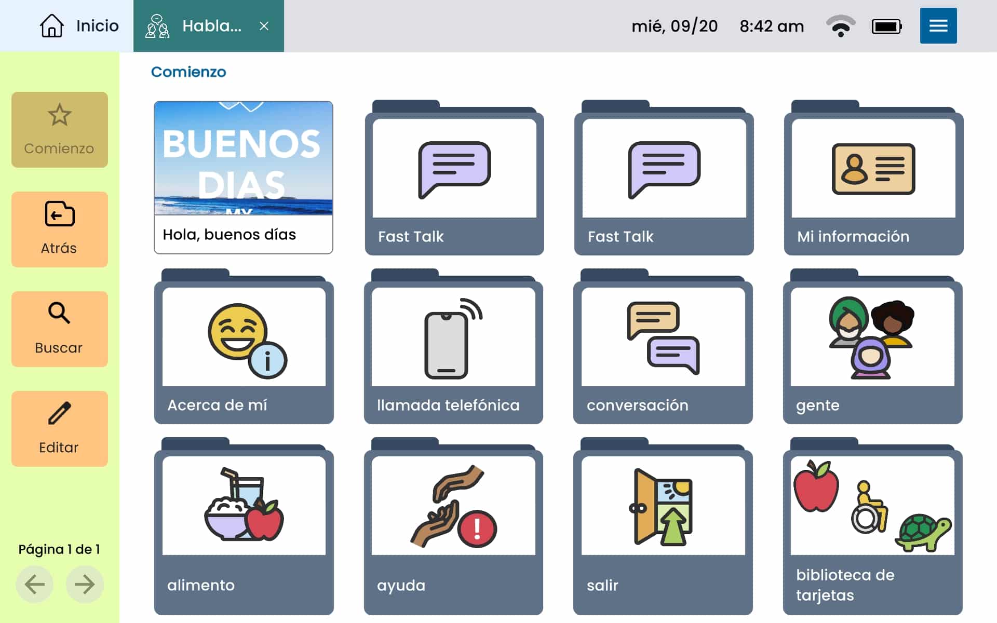Open the Acerca de mí folder
997x623 pixels.
244,348
